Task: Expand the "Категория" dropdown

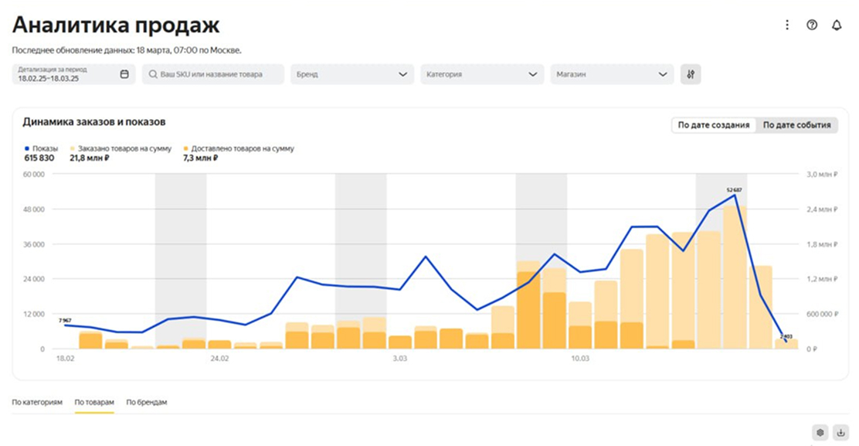Action: pos(481,74)
